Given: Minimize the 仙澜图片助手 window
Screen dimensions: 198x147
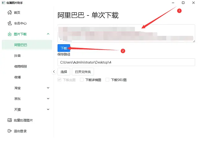Looking at the screenshot, I should tap(173, 3).
